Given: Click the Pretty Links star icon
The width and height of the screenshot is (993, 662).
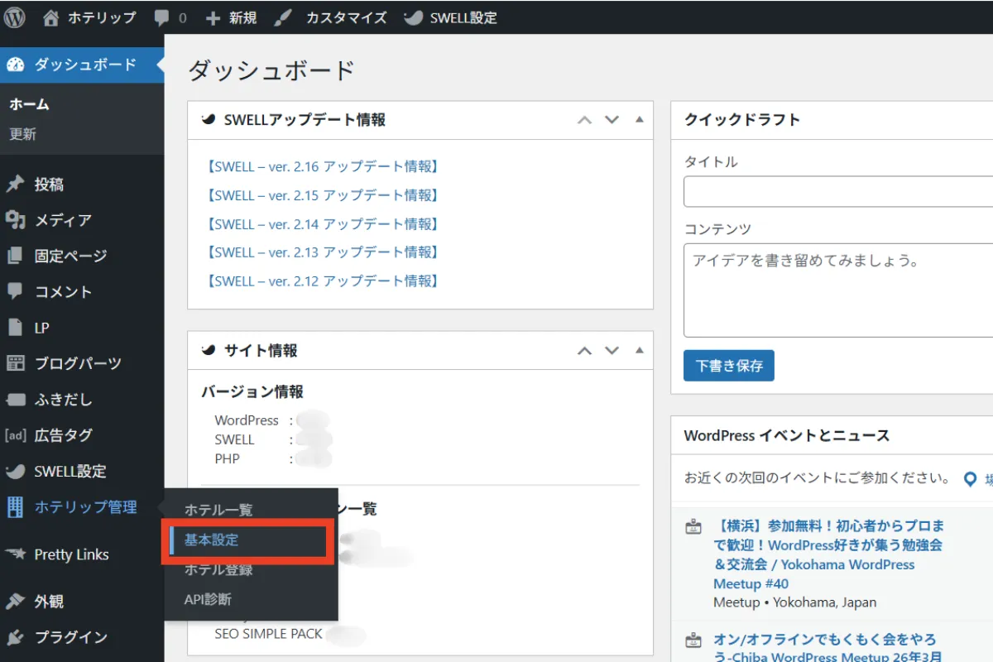Looking at the screenshot, I should (15, 554).
